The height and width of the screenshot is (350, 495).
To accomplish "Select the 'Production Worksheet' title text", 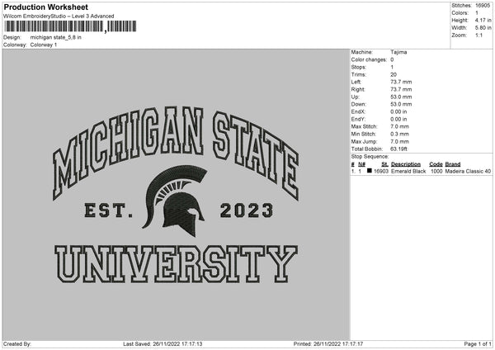I will click(45, 7).
